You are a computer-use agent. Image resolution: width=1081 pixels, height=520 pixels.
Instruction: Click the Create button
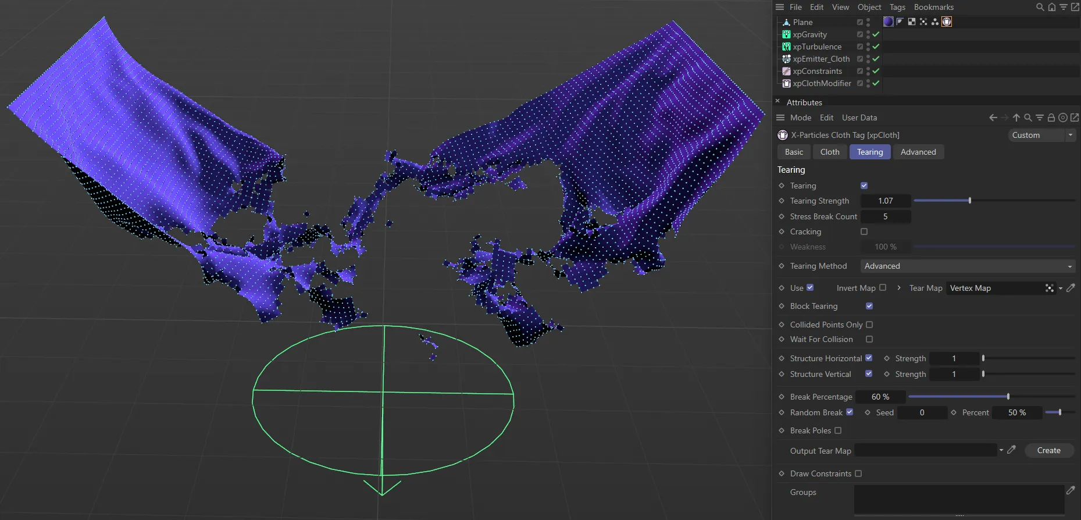pos(1048,450)
